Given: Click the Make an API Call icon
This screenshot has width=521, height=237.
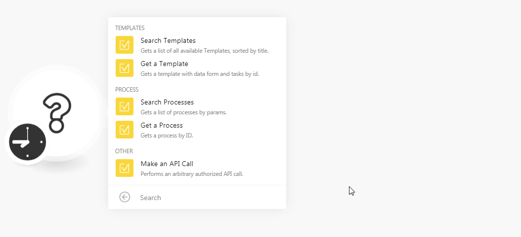Looking at the screenshot, I should tap(125, 168).
